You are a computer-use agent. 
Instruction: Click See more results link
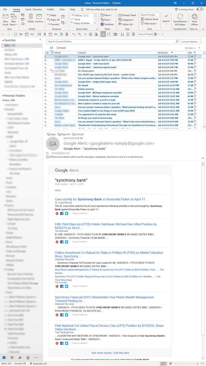tap(102, 353)
